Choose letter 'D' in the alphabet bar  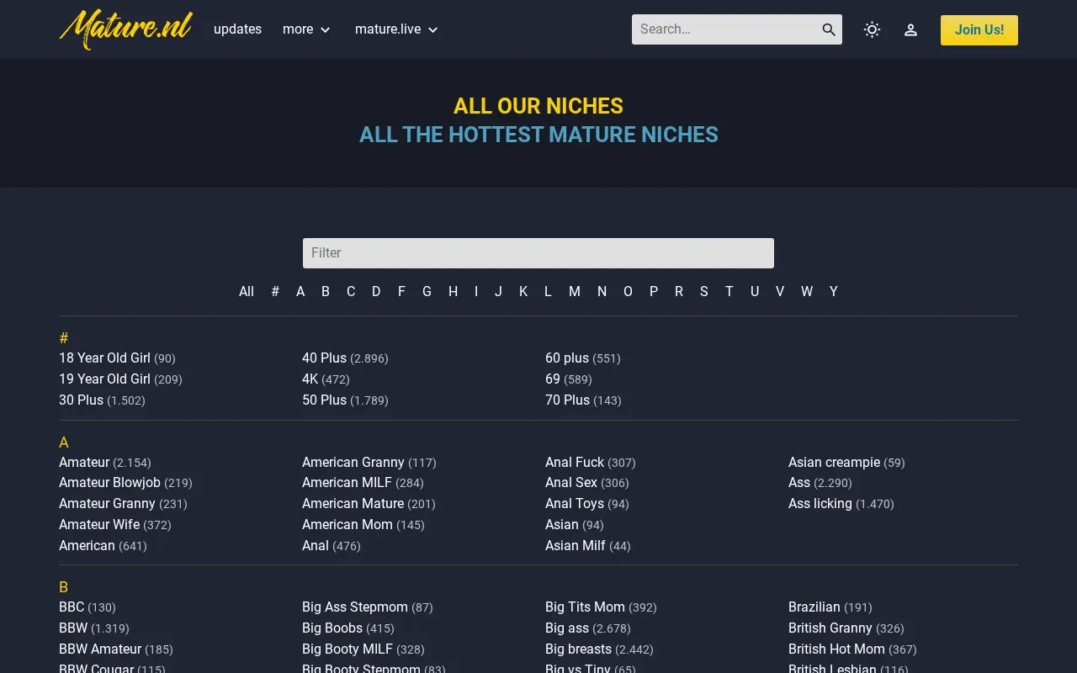click(x=376, y=292)
